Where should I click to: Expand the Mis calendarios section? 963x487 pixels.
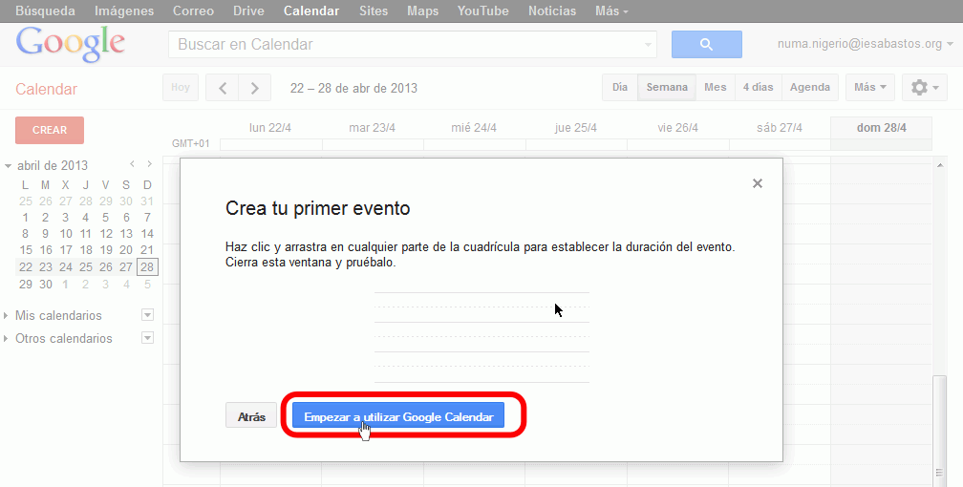(x=6, y=316)
